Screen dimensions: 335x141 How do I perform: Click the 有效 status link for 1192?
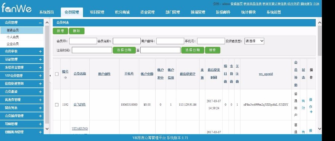(x=303, y=105)
